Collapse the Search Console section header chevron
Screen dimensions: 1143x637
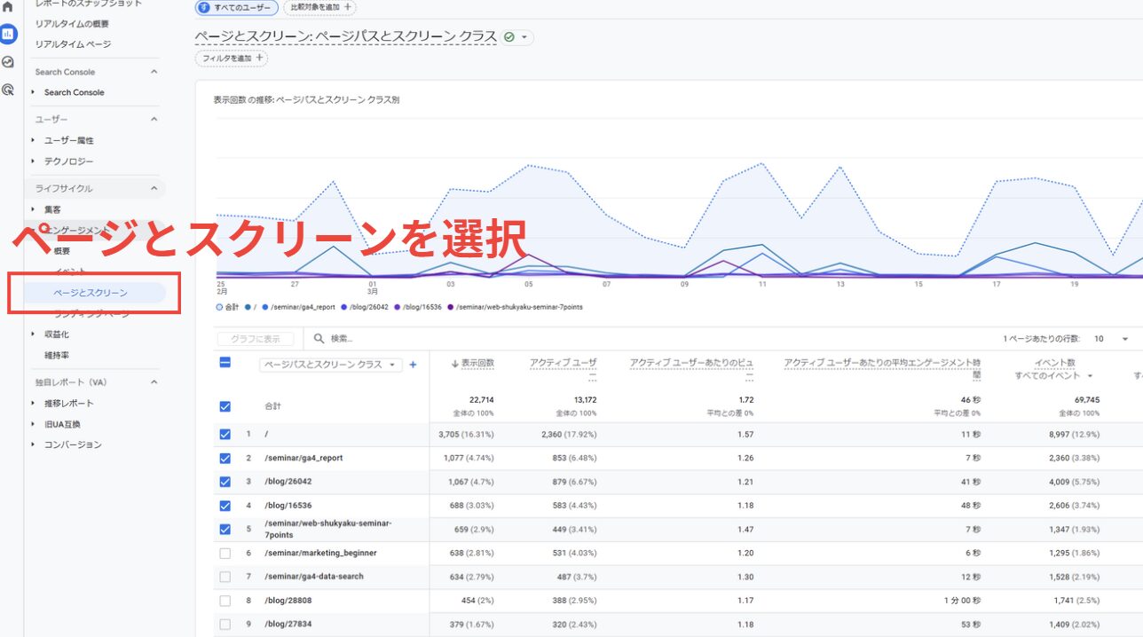point(153,72)
